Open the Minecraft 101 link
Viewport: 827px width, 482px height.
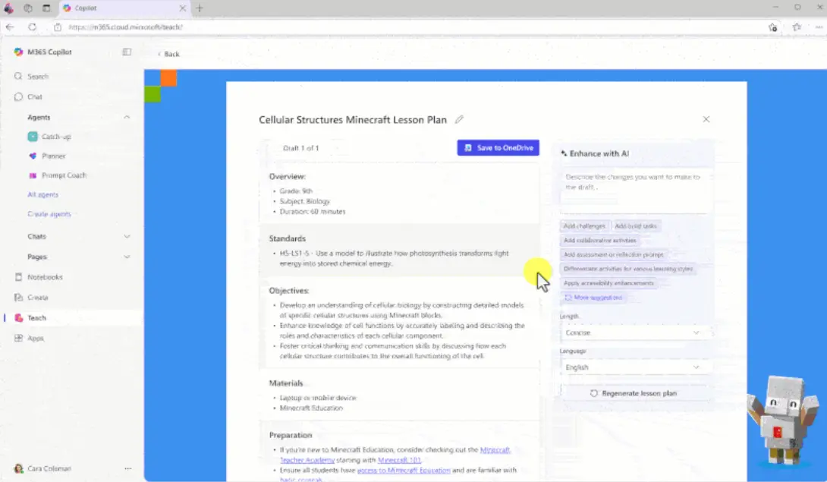399,460
